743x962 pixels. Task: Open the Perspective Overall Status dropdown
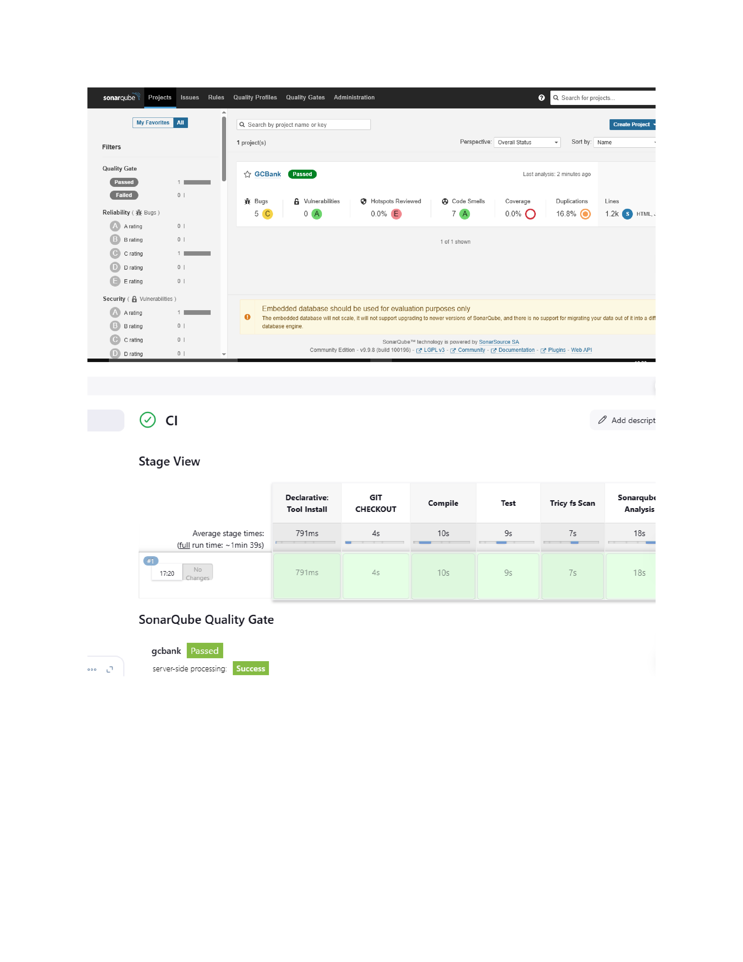[527, 142]
